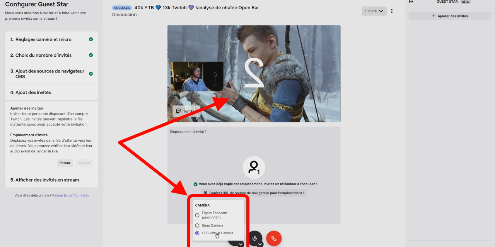Click the green checkmark beside the copied message

tap(196, 184)
